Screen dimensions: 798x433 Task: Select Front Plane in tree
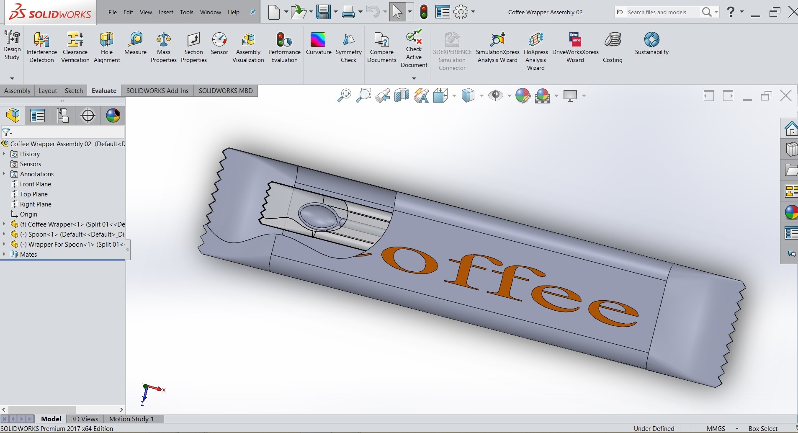[x=31, y=184]
